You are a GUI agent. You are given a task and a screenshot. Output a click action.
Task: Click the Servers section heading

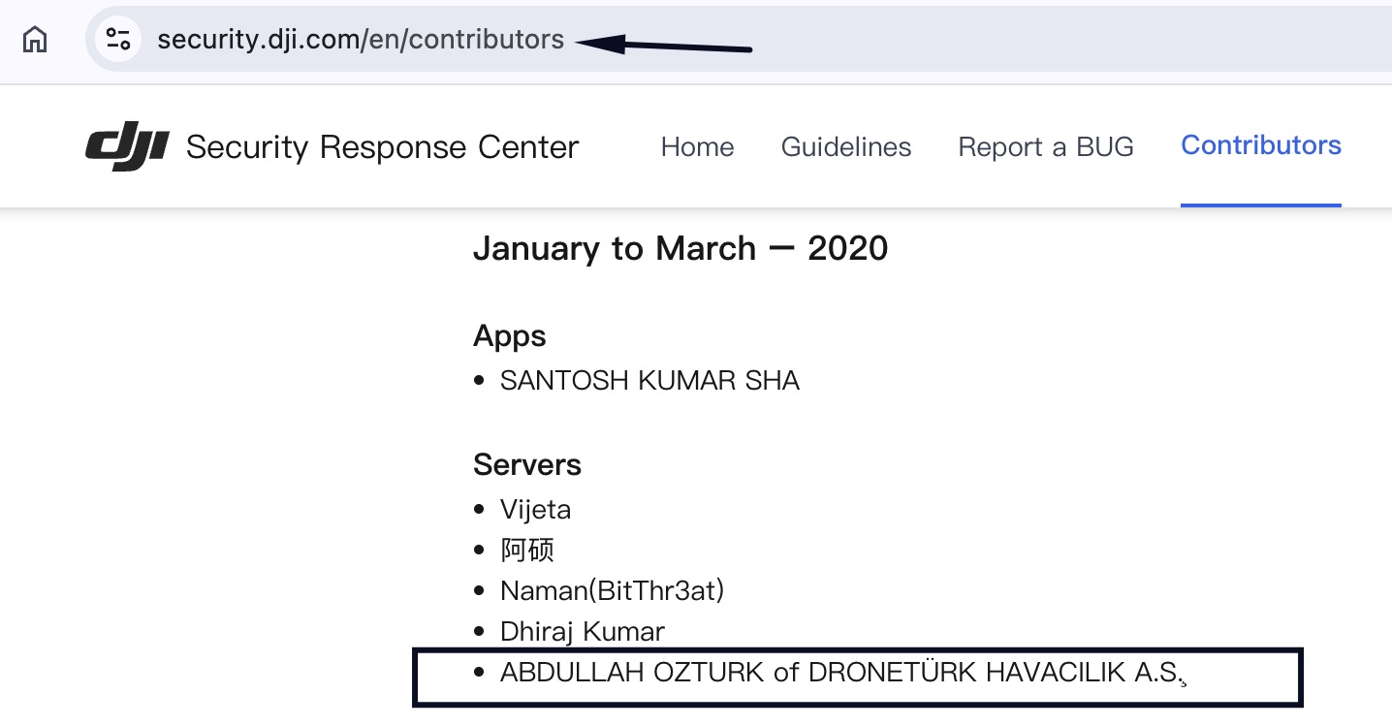526,465
